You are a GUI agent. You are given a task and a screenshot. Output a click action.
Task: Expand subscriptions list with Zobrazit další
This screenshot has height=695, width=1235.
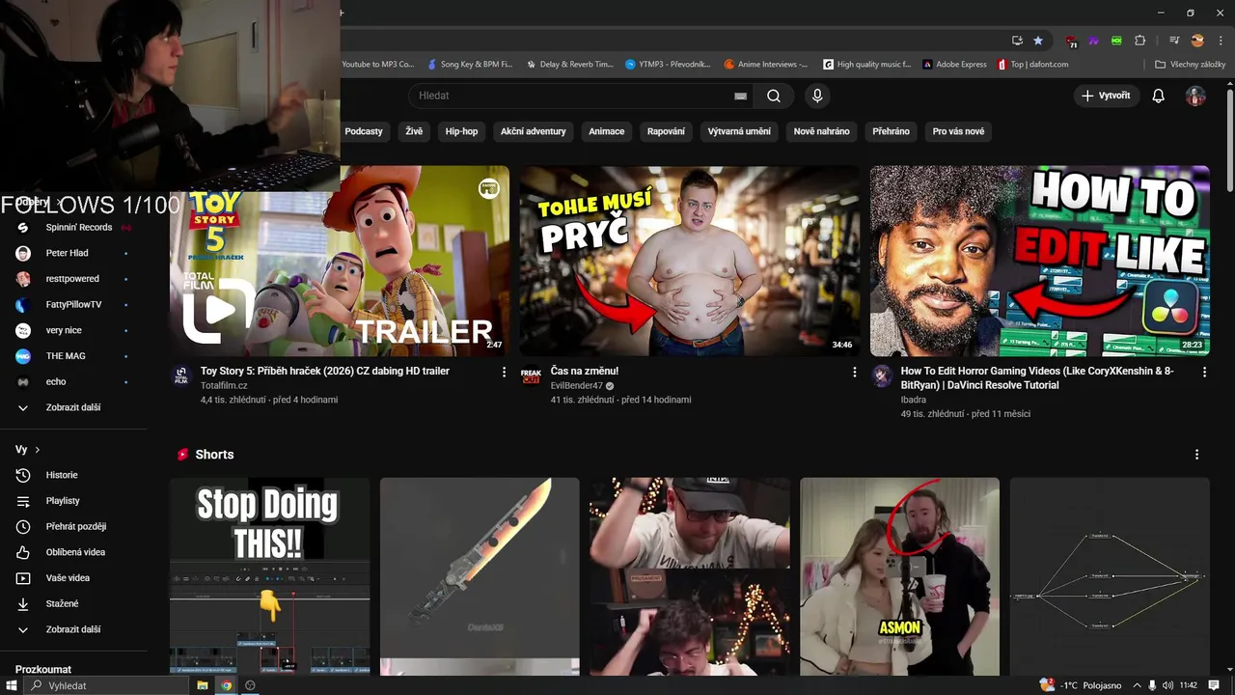(73, 407)
